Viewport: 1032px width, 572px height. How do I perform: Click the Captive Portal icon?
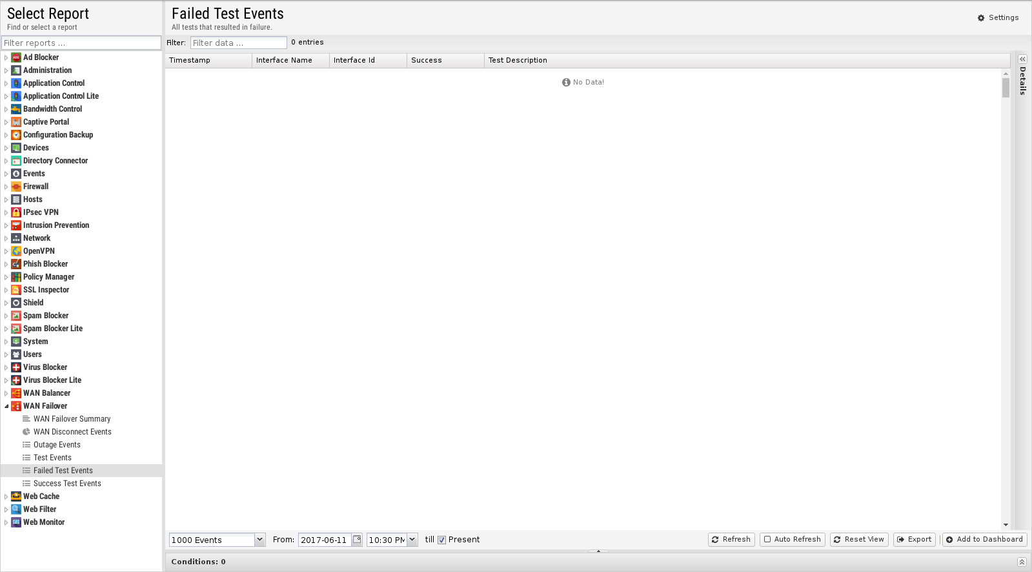tap(16, 122)
